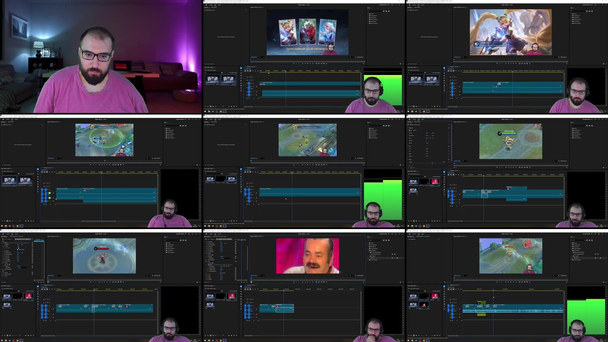Select Rectangle tool in the Heumrage frame
The image size is (608, 342).
(444, 187)
